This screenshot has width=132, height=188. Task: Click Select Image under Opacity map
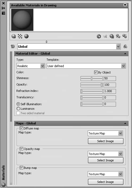point(106,160)
